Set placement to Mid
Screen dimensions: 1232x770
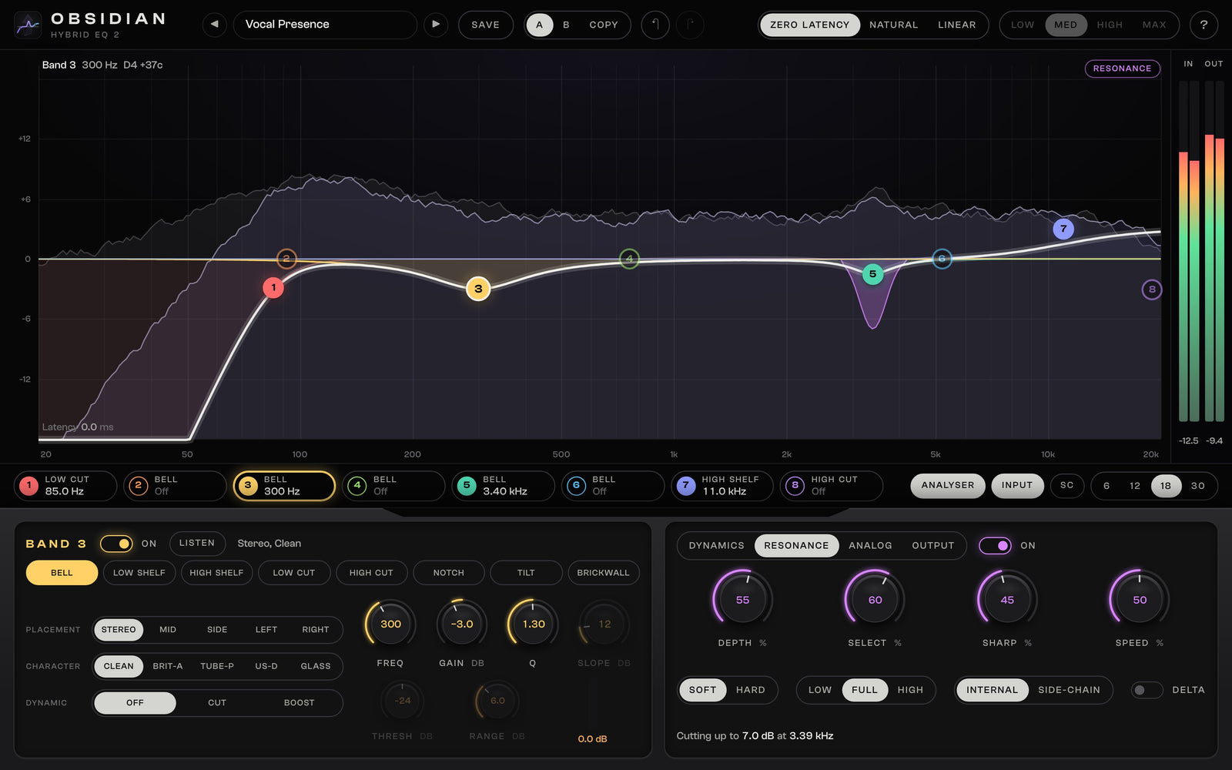click(168, 630)
